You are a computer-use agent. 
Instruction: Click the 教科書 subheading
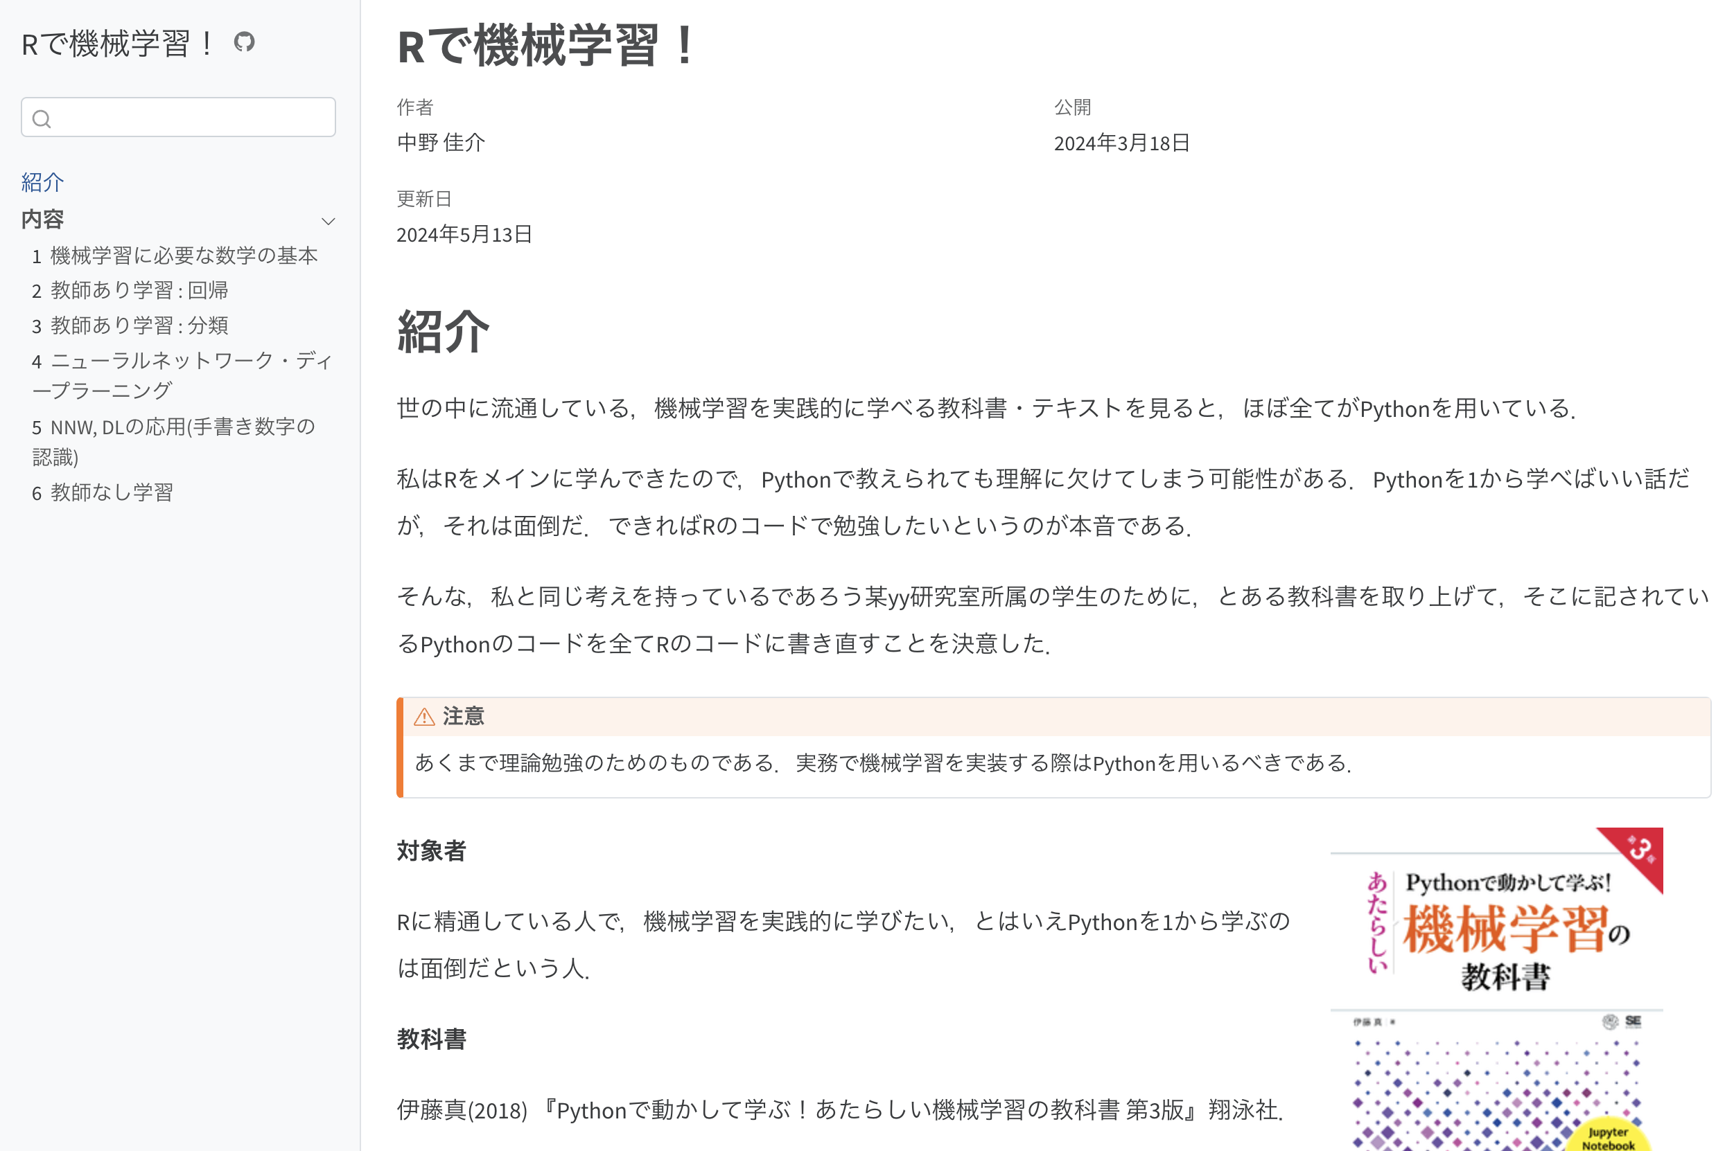(431, 1039)
